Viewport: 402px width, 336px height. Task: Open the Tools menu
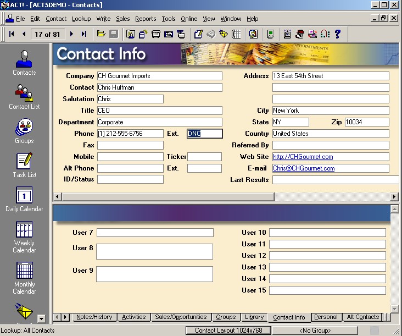pos(169,19)
